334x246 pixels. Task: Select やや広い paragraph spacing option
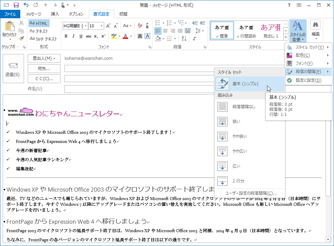[250, 151]
